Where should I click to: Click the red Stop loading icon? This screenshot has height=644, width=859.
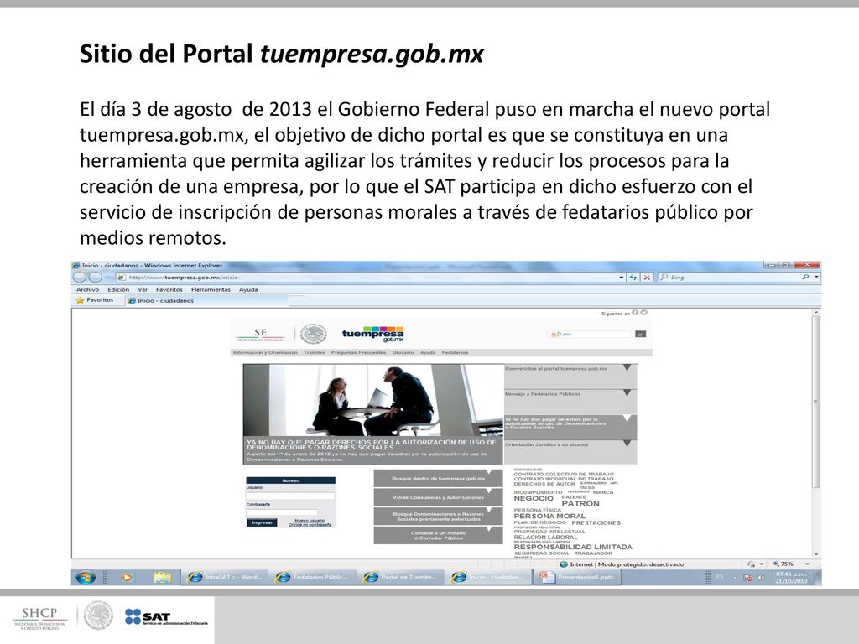647,277
